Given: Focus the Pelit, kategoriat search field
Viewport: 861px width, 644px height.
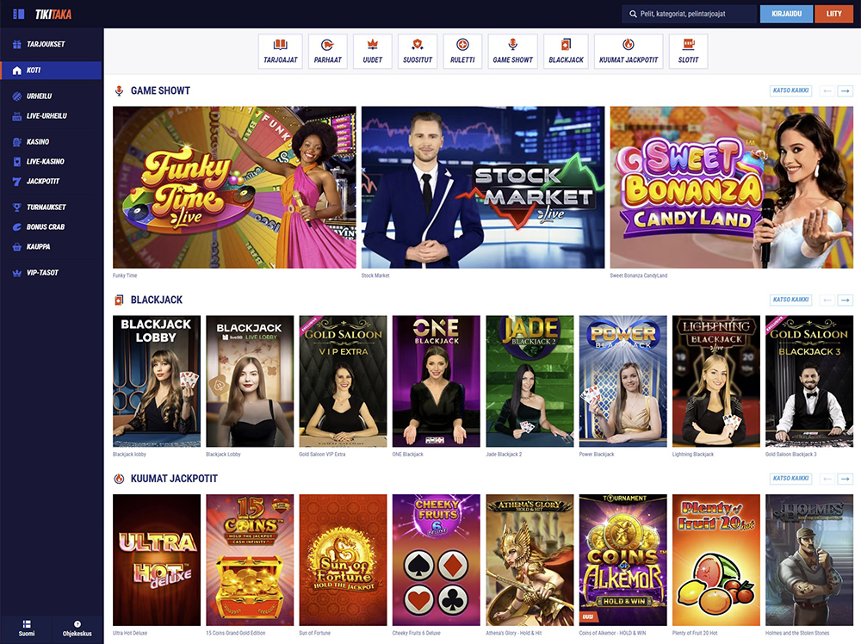Looking at the screenshot, I should click(x=689, y=14).
